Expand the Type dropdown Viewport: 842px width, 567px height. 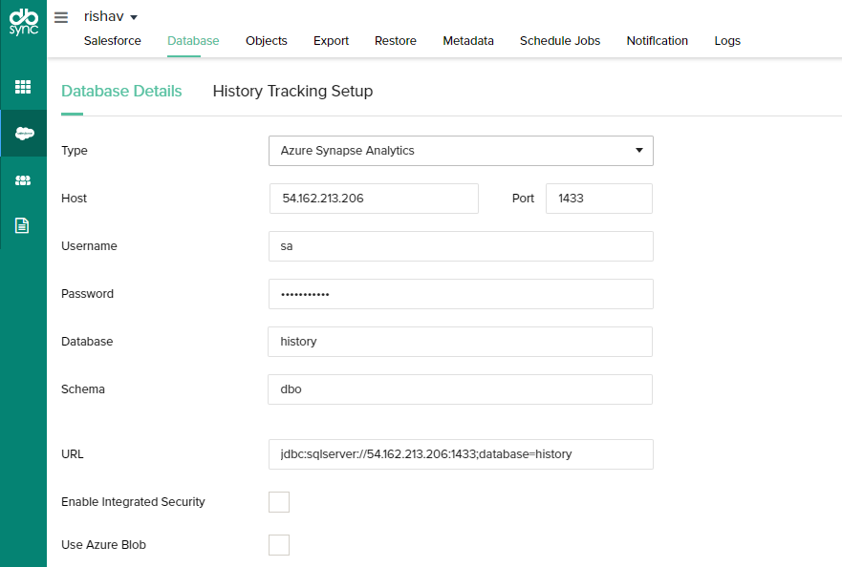[461, 151]
